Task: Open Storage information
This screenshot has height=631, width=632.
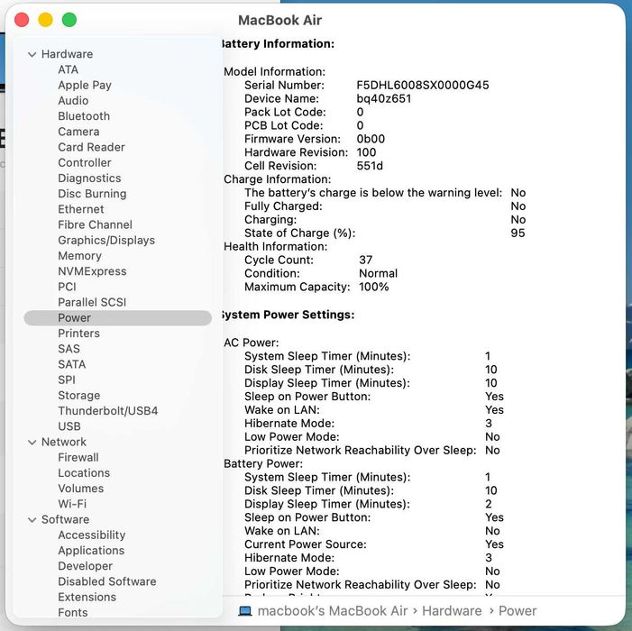Action: pyautogui.click(x=79, y=396)
